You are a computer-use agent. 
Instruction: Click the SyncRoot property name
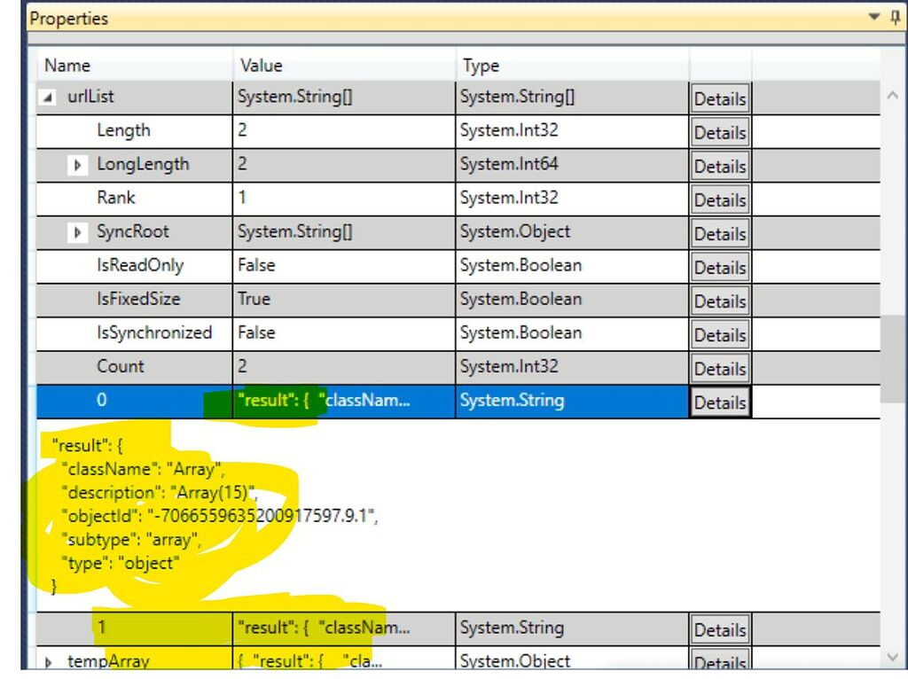[133, 231]
